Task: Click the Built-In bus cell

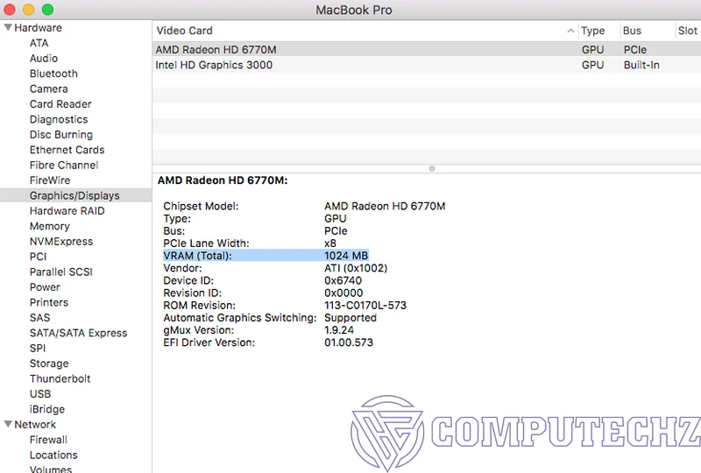Action: point(641,65)
